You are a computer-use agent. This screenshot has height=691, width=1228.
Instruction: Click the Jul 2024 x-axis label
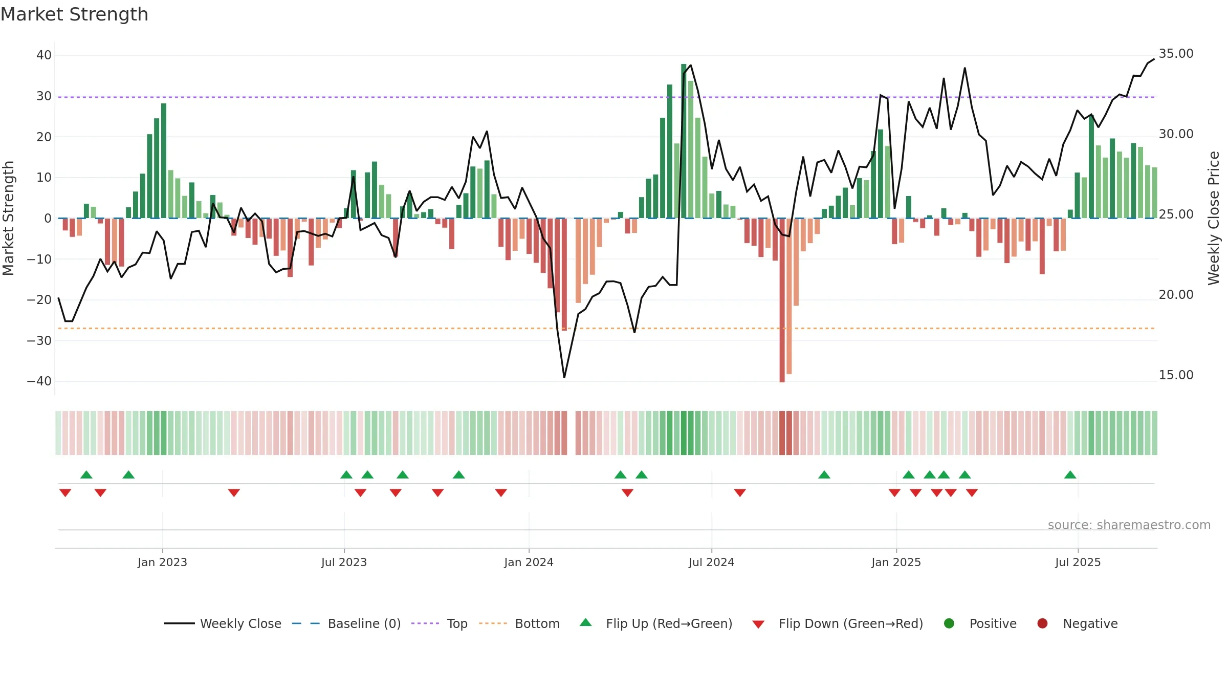pos(711,562)
